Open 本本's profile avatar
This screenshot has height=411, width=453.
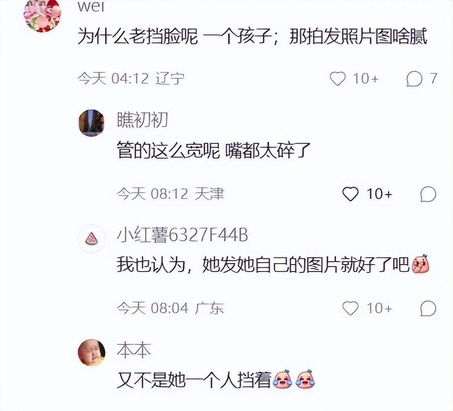point(92,352)
